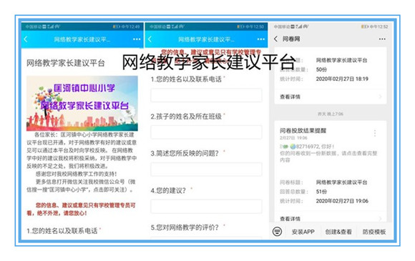Open three-dot menu beside 问卷网 title
This screenshot has height=261, width=415.
tap(382, 39)
